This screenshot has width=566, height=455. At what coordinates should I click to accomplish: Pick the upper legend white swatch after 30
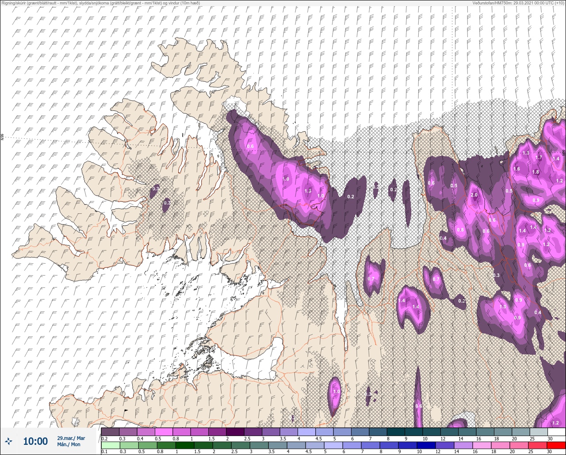click(x=556, y=432)
